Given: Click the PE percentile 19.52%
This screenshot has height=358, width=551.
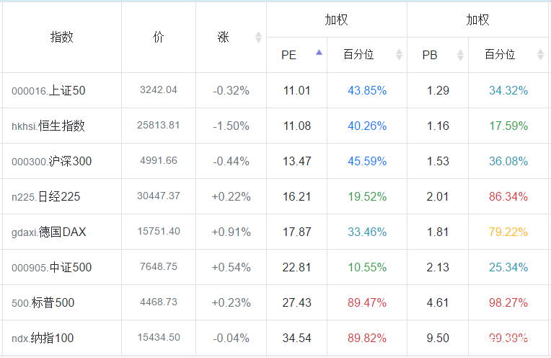Looking at the screenshot, I should tap(367, 196).
